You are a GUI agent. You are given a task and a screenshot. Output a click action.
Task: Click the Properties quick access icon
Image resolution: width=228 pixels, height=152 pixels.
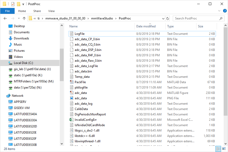click(x=13, y=4)
